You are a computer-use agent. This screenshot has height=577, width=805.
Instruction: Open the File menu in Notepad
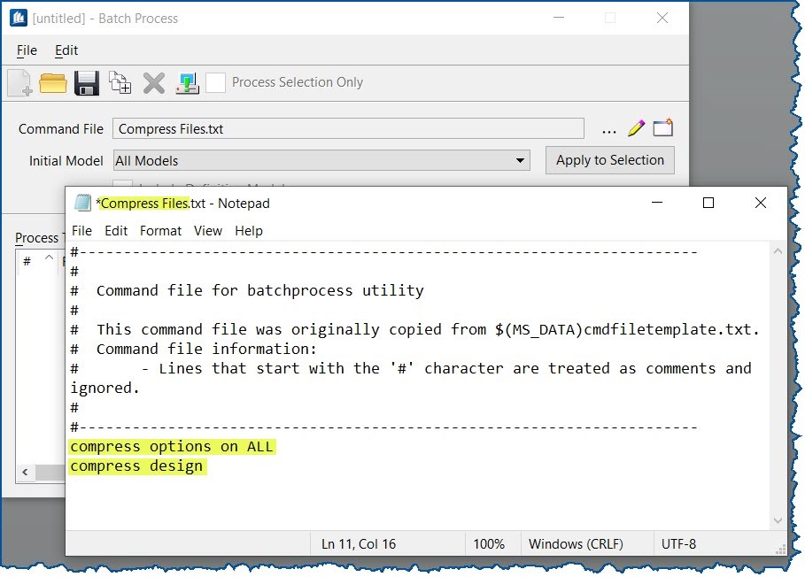click(x=81, y=231)
